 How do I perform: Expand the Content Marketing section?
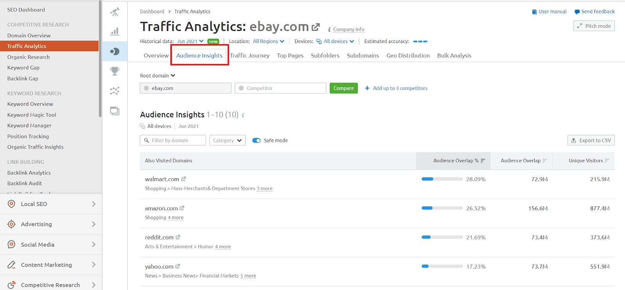tap(94, 265)
